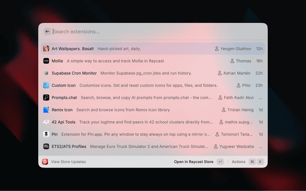Click the Supabase Cron Monitor icon
The image size is (306, 191).
coord(46,73)
